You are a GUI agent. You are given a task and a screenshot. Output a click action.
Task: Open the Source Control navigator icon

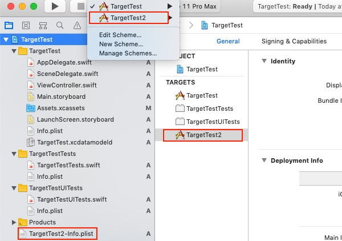click(x=26, y=26)
